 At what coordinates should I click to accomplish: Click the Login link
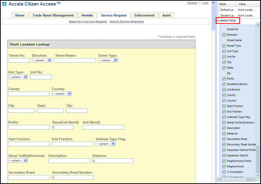pyautogui.click(x=205, y=3)
